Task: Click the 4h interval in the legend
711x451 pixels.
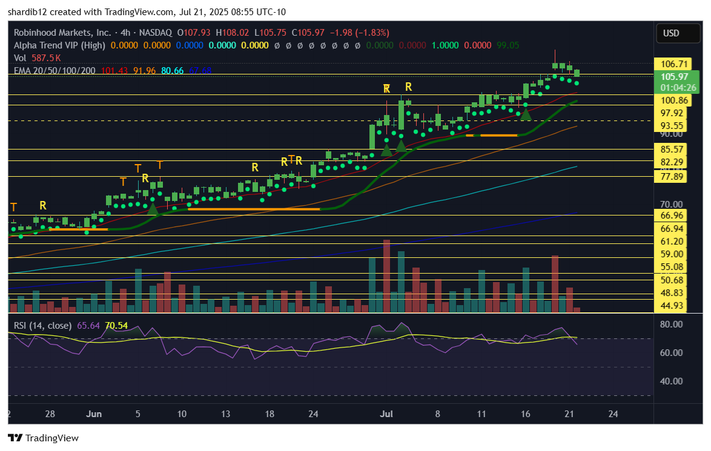Action: coord(125,33)
